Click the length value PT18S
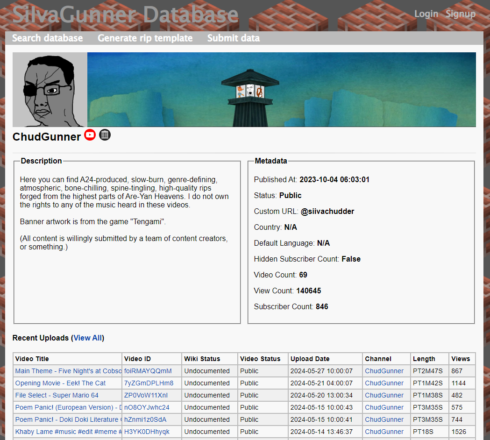Viewport: 490px width, 440px height. 423,432
